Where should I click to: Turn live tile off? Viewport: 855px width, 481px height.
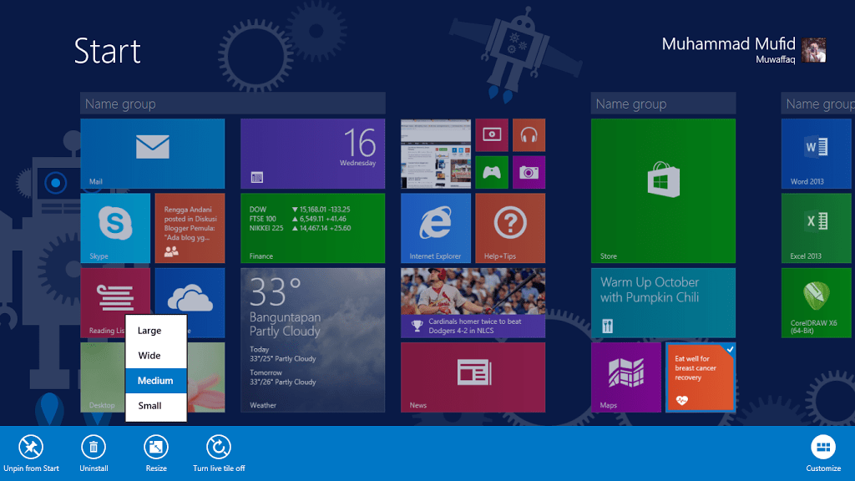click(x=219, y=453)
